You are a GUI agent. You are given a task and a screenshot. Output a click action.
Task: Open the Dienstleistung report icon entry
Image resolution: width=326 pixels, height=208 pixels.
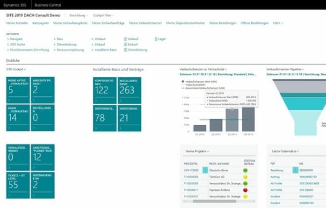pyautogui.click(x=136, y=50)
